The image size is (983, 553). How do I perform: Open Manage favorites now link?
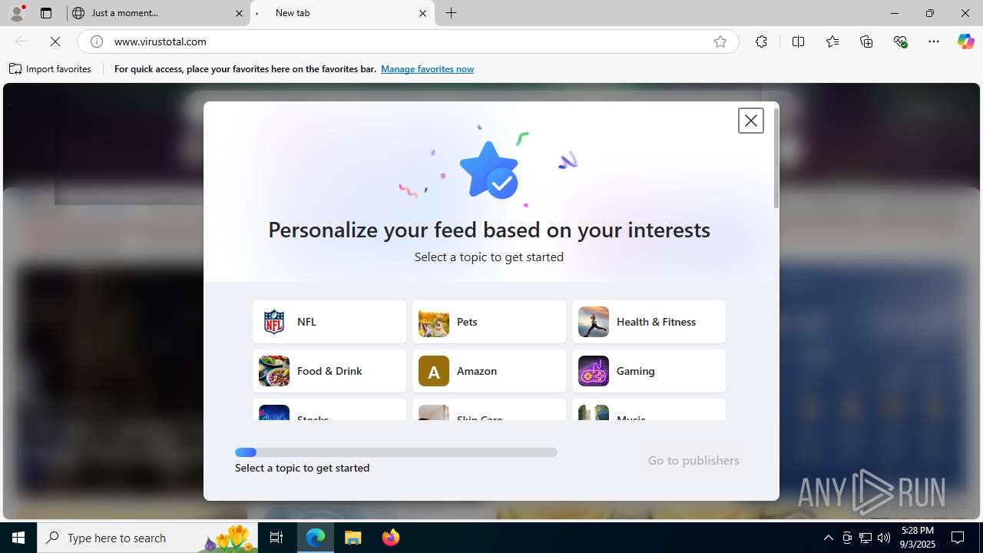(427, 69)
